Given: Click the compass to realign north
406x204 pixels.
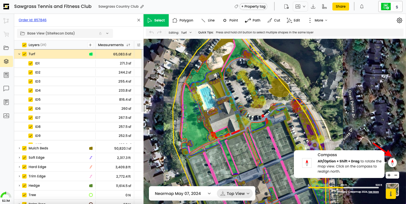Looking at the screenshot, I should (392, 162).
